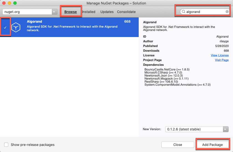233x152 pixels.
Task: Click the Add Package button
Action: (x=212, y=145)
